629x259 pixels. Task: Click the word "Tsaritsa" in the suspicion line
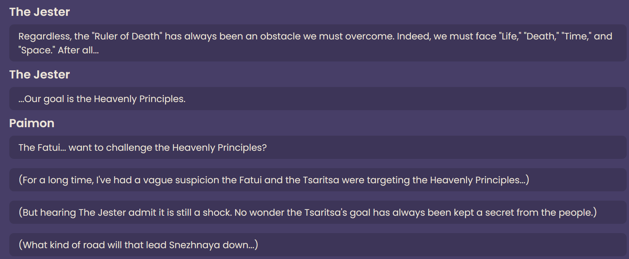point(321,180)
